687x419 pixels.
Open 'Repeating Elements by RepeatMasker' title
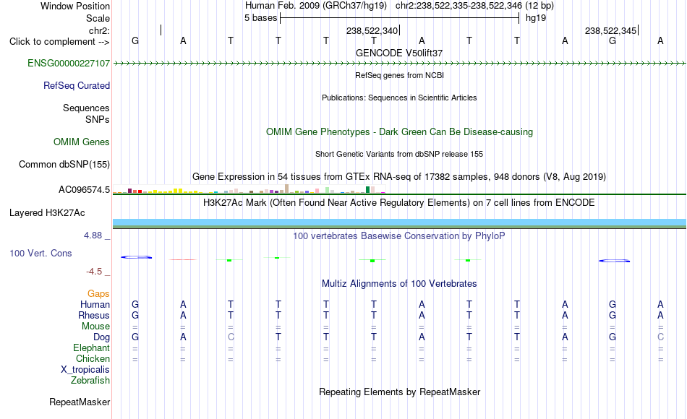pos(399,392)
